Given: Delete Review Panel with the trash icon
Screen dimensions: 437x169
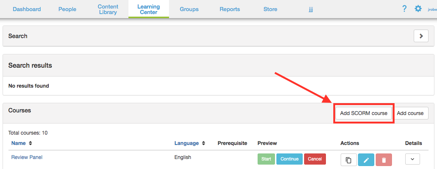Looking at the screenshot, I should pos(384,160).
